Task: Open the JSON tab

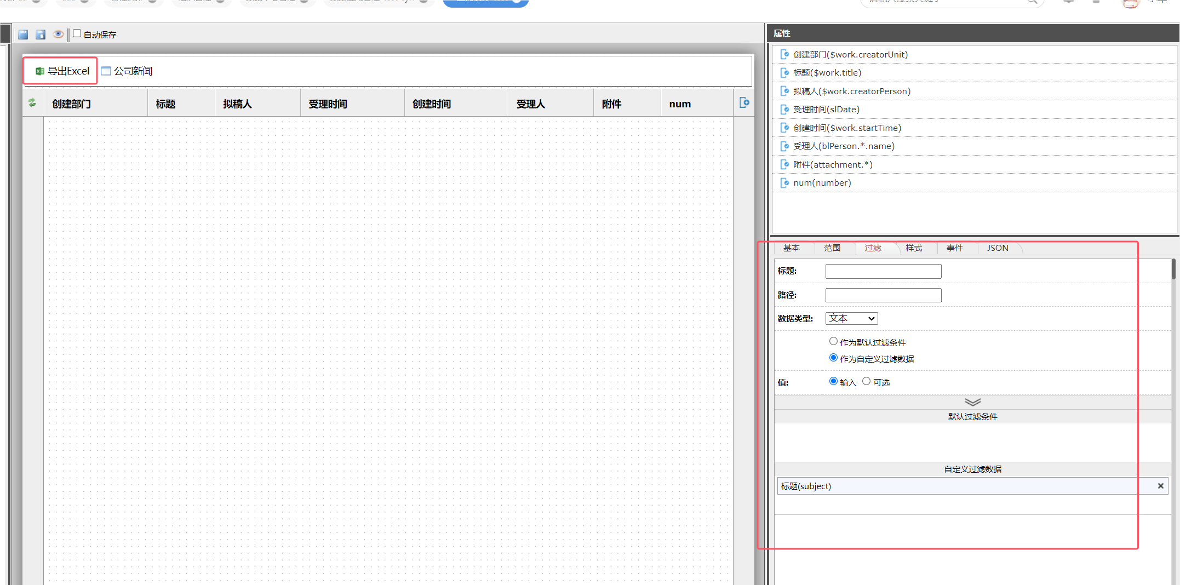Action: tap(997, 248)
